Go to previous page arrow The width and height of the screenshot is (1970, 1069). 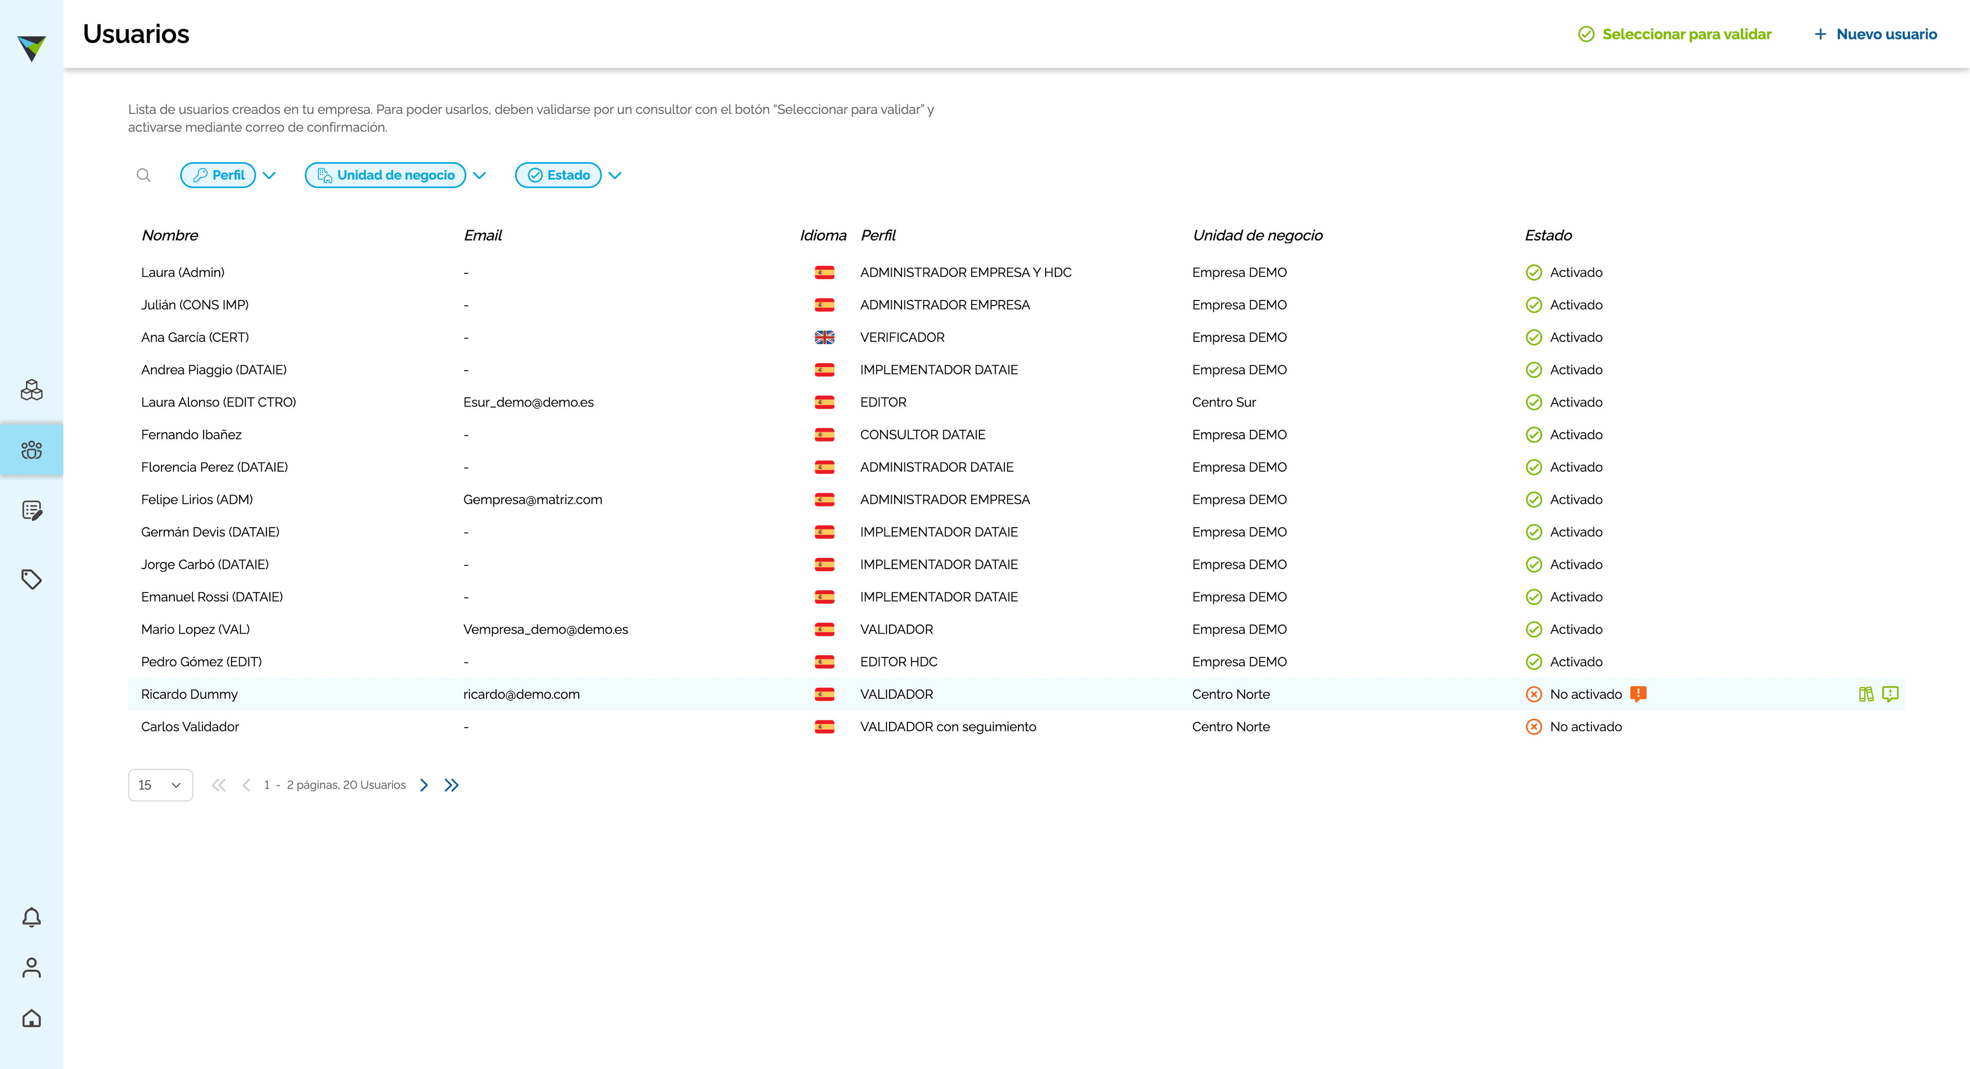click(246, 785)
